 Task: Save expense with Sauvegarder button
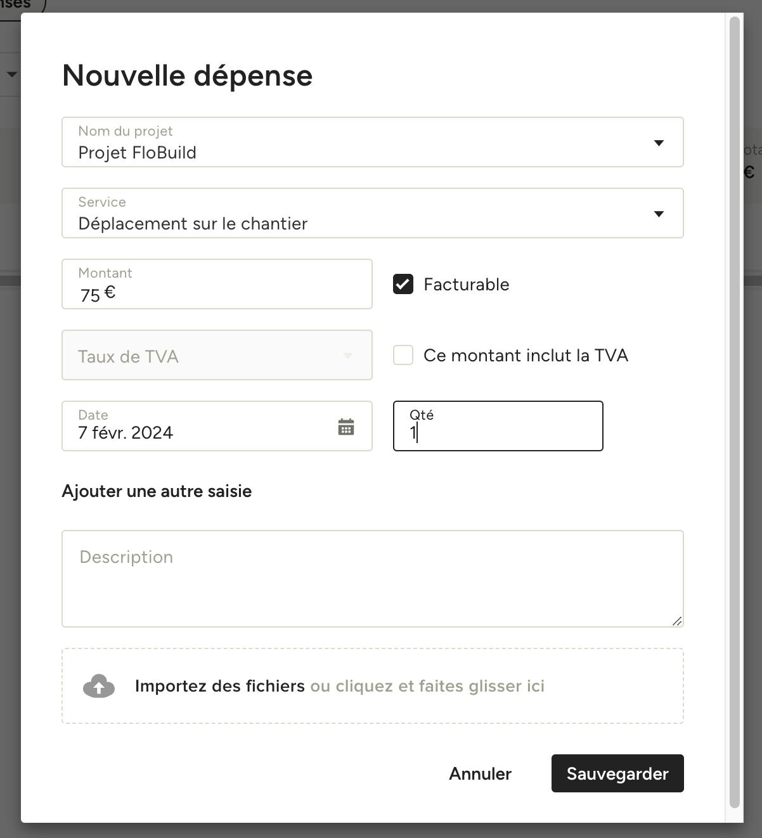[617, 773]
